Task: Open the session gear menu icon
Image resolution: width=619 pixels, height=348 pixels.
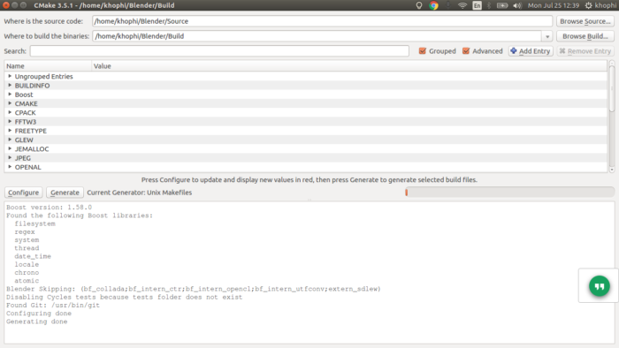Action: coord(588,5)
